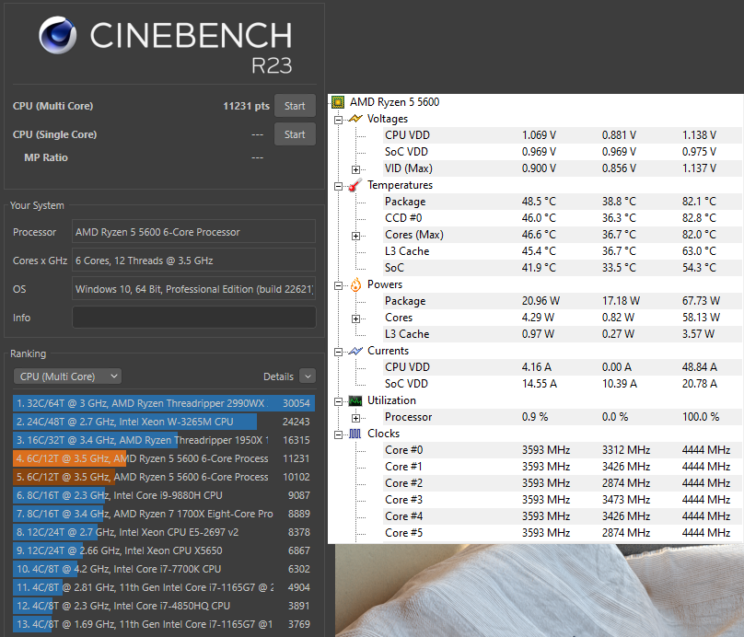744x637 pixels.
Task: Expand the Cores (Max) temperature row
Action: click(x=355, y=236)
